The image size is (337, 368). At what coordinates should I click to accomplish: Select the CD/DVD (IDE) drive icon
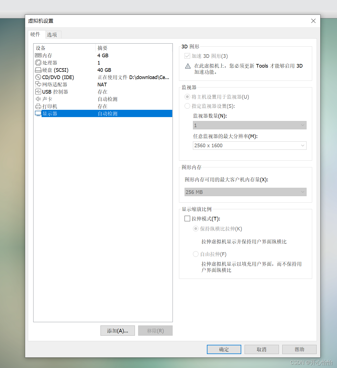pyautogui.click(x=38, y=77)
